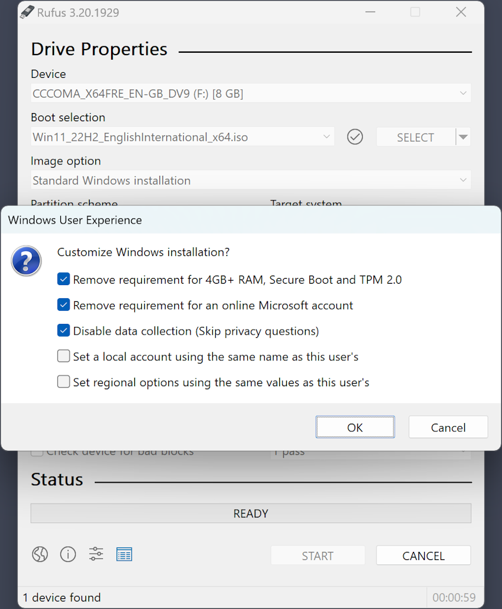Click Cancel in Windows User Experience dialog

point(448,428)
